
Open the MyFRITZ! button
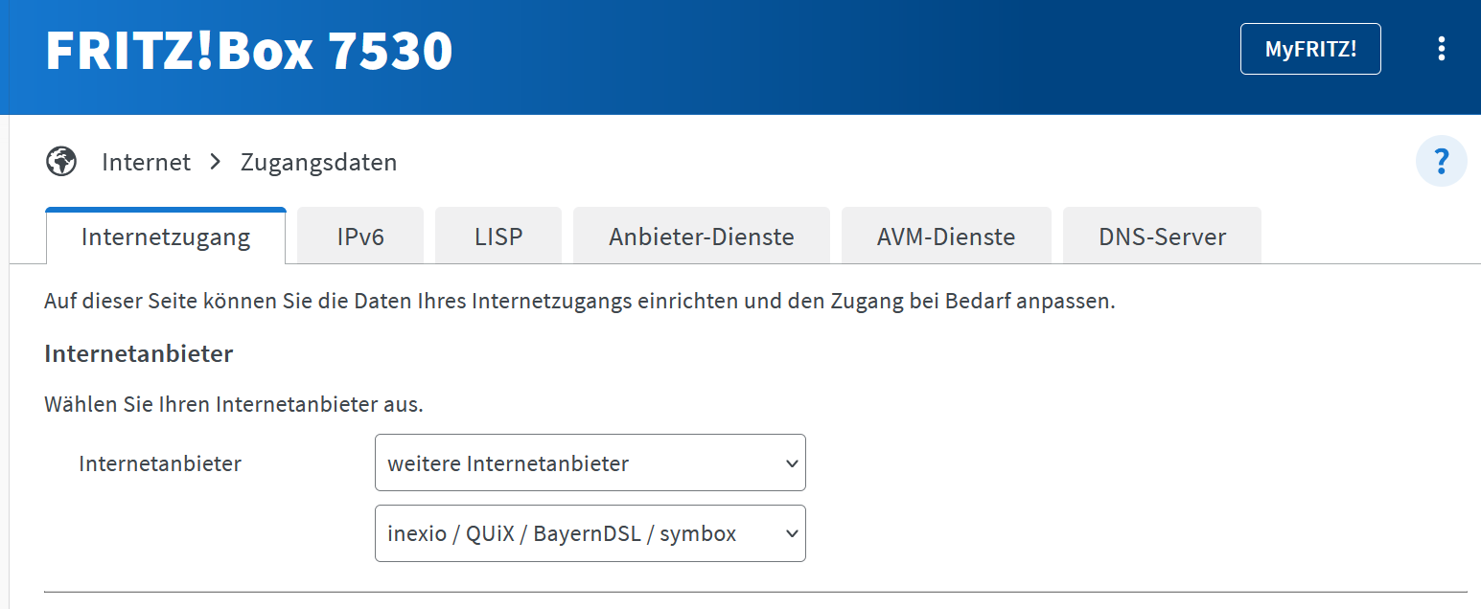pos(1310,49)
